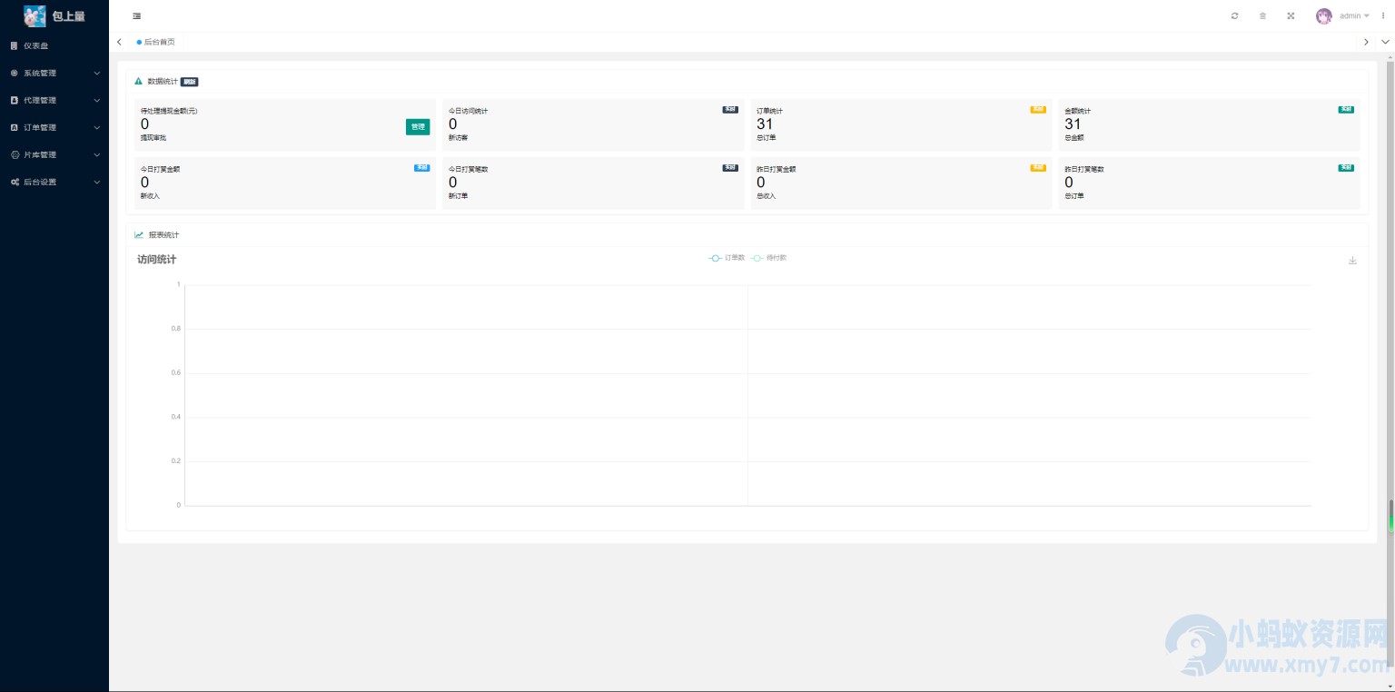Click the orange badge on 订单统计 card
The height and width of the screenshot is (692, 1395).
[1038, 109]
